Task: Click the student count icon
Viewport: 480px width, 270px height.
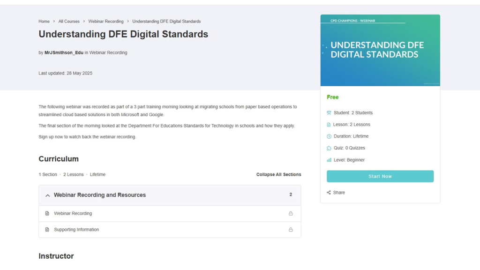Action: click(x=329, y=113)
